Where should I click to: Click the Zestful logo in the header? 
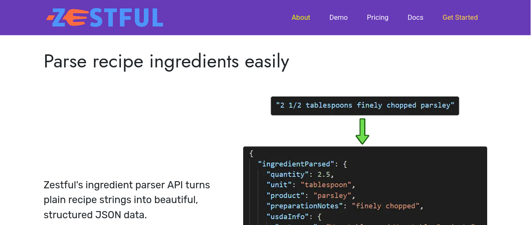point(105,18)
